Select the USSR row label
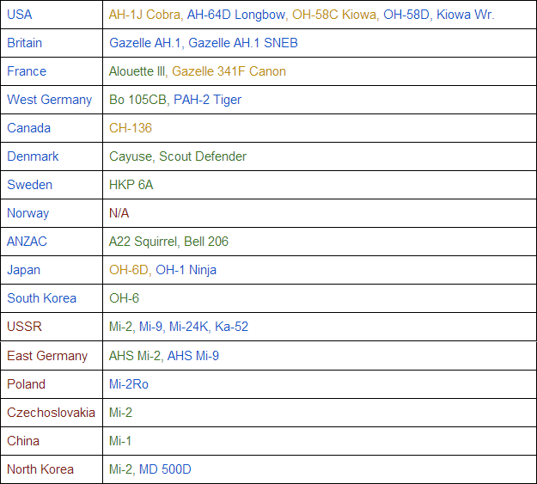The width and height of the screenshot is (537, 484). point(24,327)
